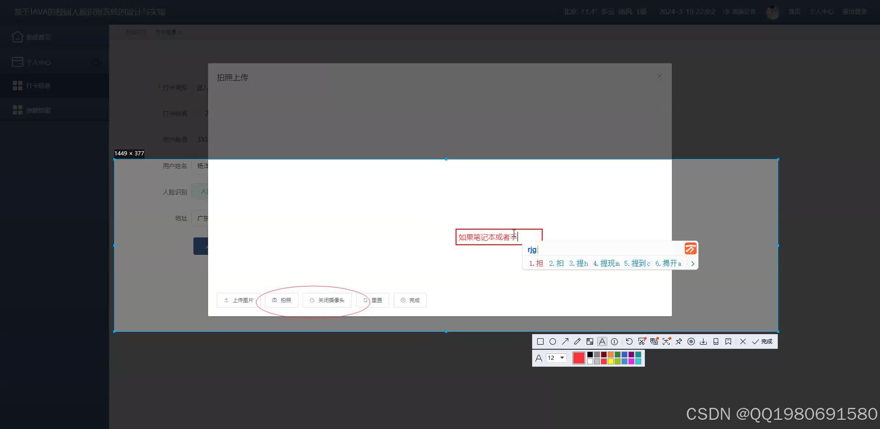
Task: Confirm screenshot with the 完成 checkmark
Action: 762,341
